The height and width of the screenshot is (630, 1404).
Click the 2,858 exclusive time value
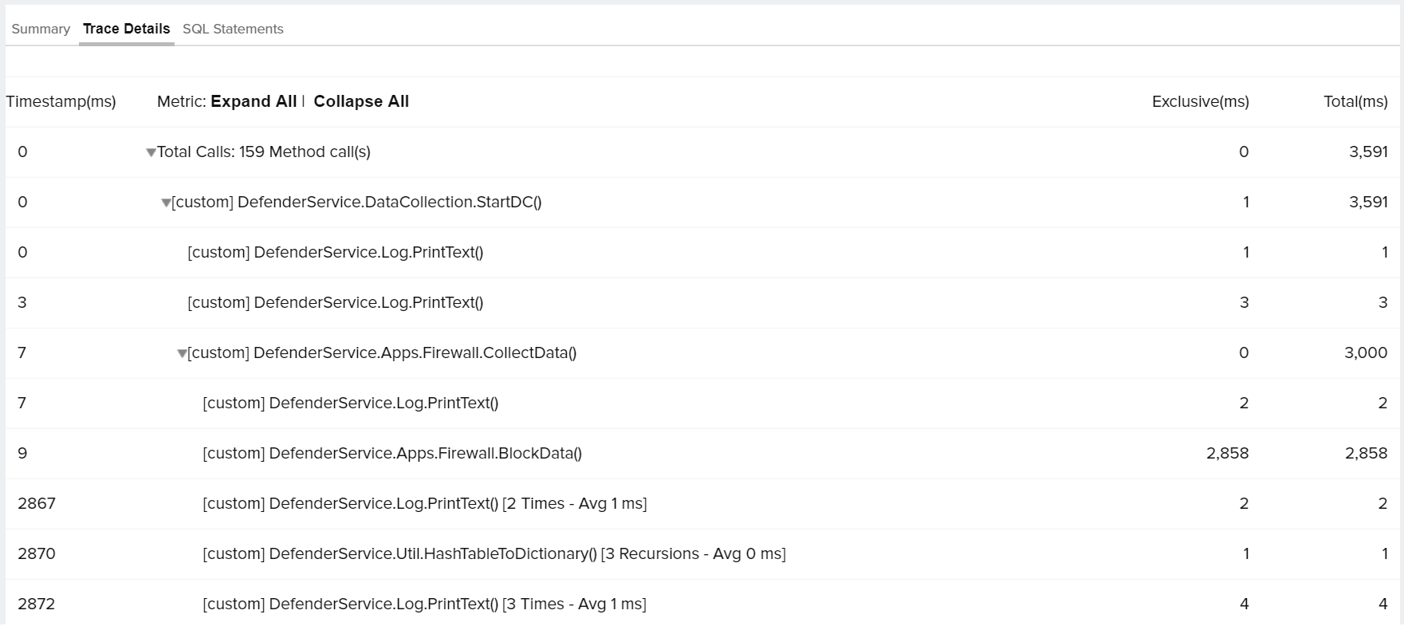coord(1227,453)
